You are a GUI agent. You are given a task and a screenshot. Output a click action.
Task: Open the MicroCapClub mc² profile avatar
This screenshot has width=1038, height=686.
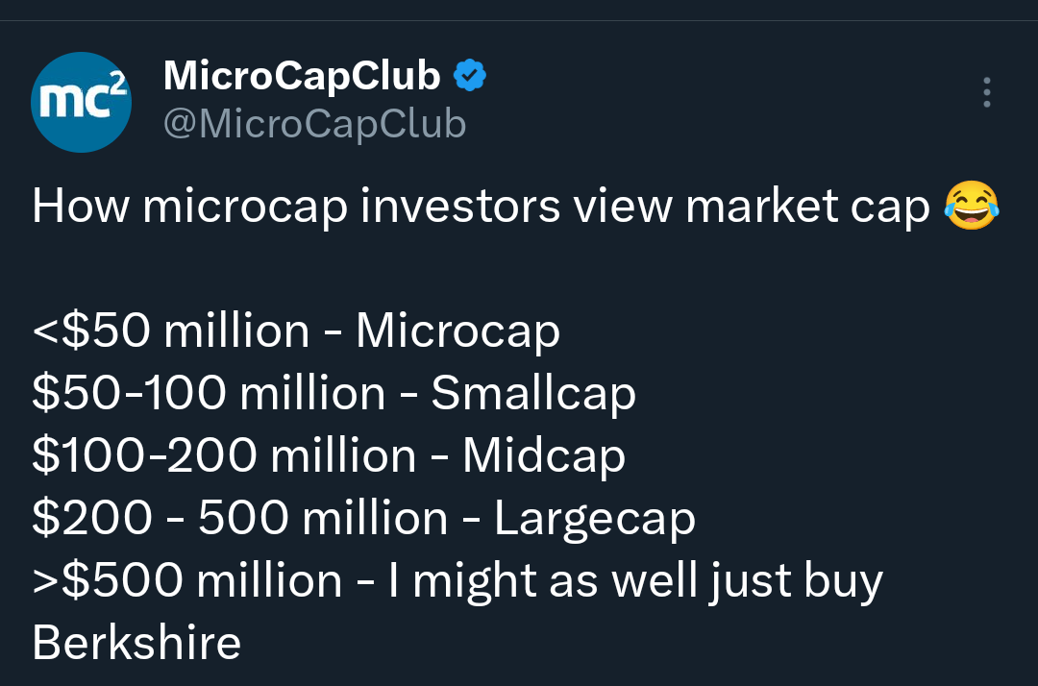pyautogui.click(x=81, y=102)
